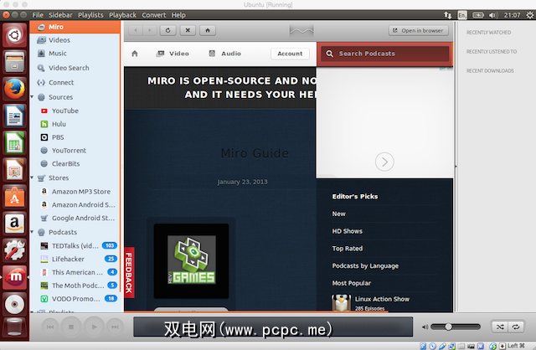This screenshot has height=350, width=536.
Task: Click the red Feedback tab
Action: click(x=129, y=272)
